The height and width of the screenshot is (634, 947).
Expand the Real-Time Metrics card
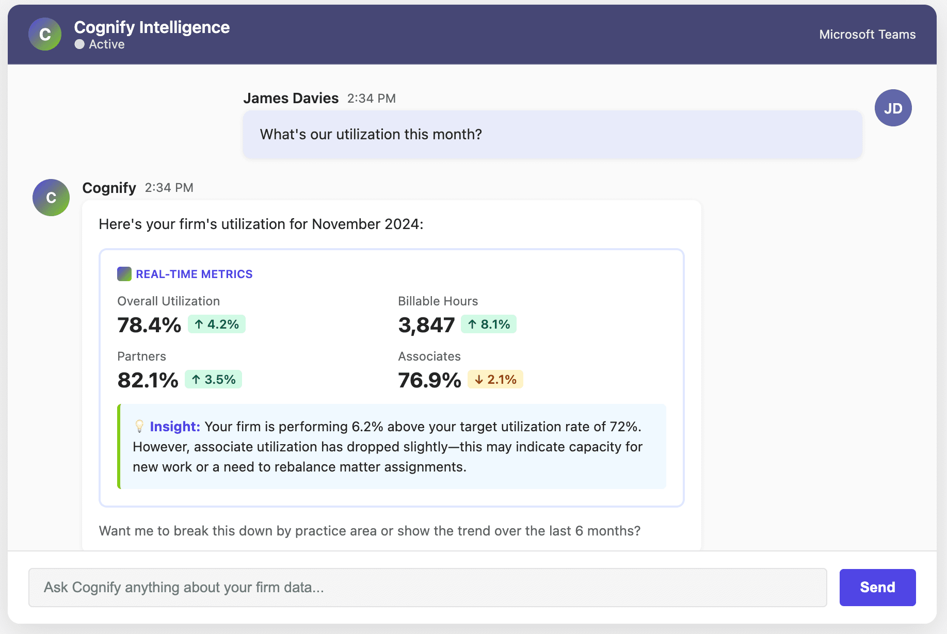click(391, 377)
